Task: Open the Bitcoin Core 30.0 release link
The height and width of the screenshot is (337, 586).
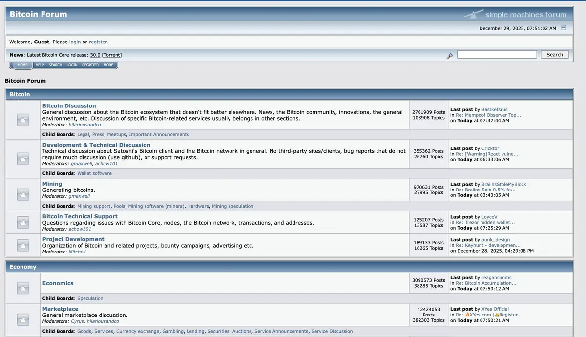Action: (x=95, y=55)
